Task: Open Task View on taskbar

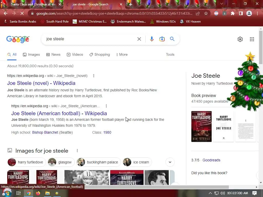Action: coord(18,193)
